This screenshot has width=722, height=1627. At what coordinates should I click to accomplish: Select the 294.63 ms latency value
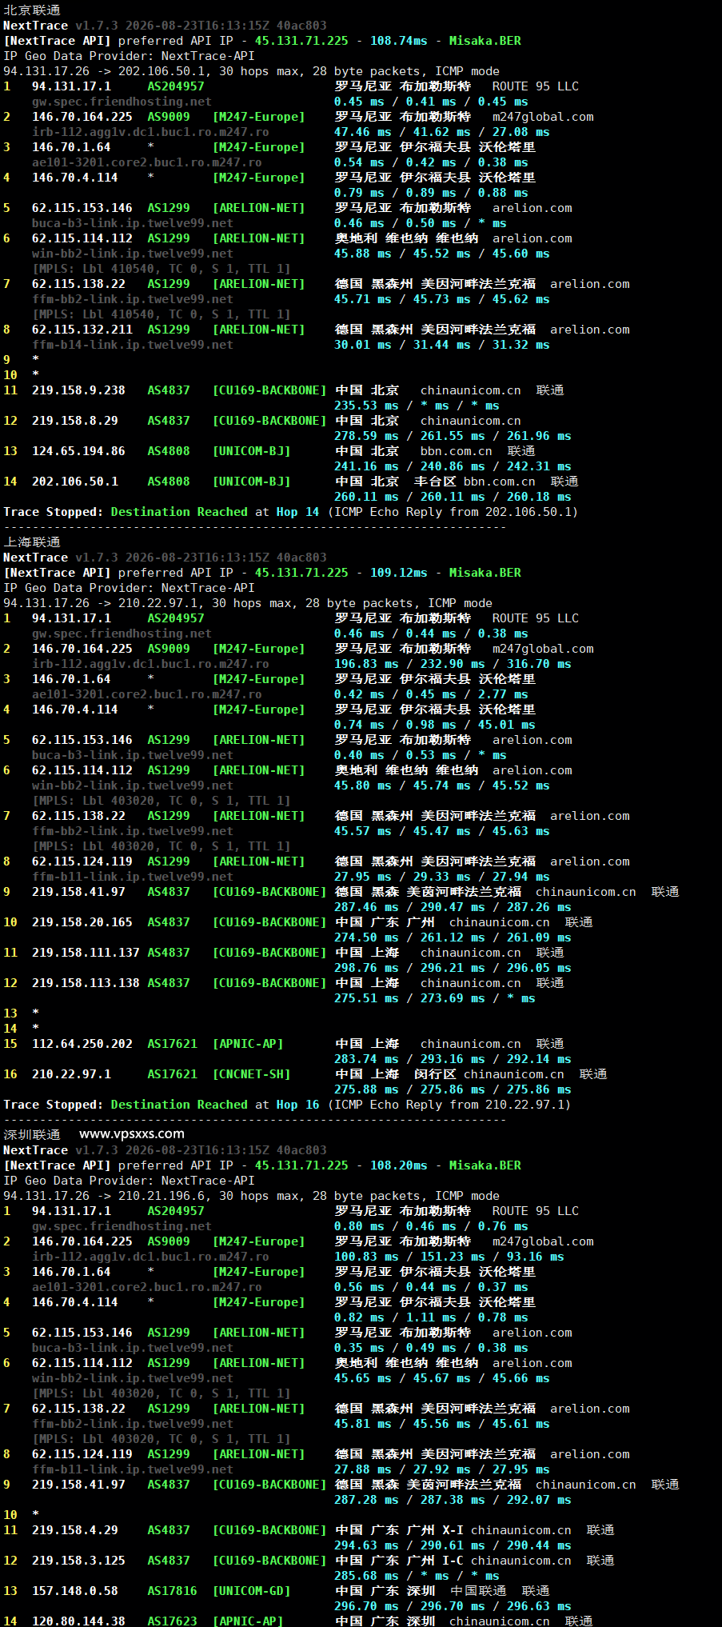366,1545
